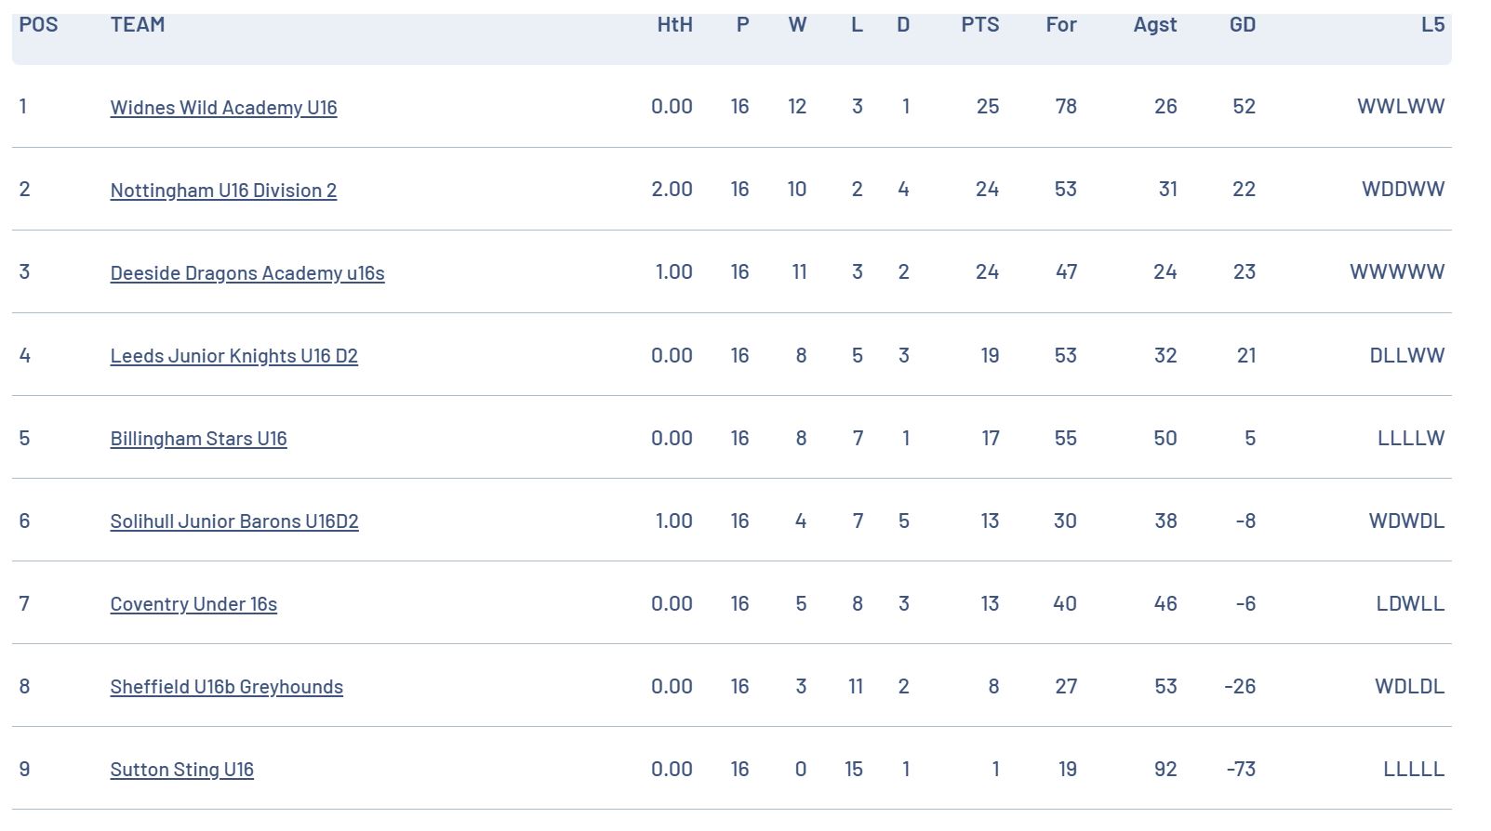Click Deeside Dragons' WWWWW form cell

point(1397,271)
